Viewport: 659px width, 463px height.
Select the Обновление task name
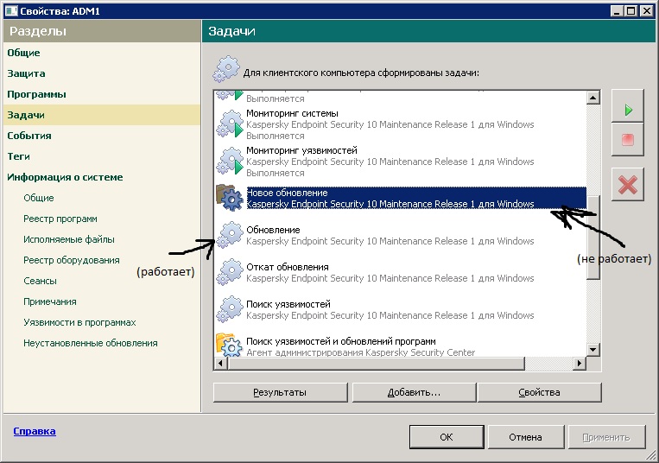click(273, 230)
